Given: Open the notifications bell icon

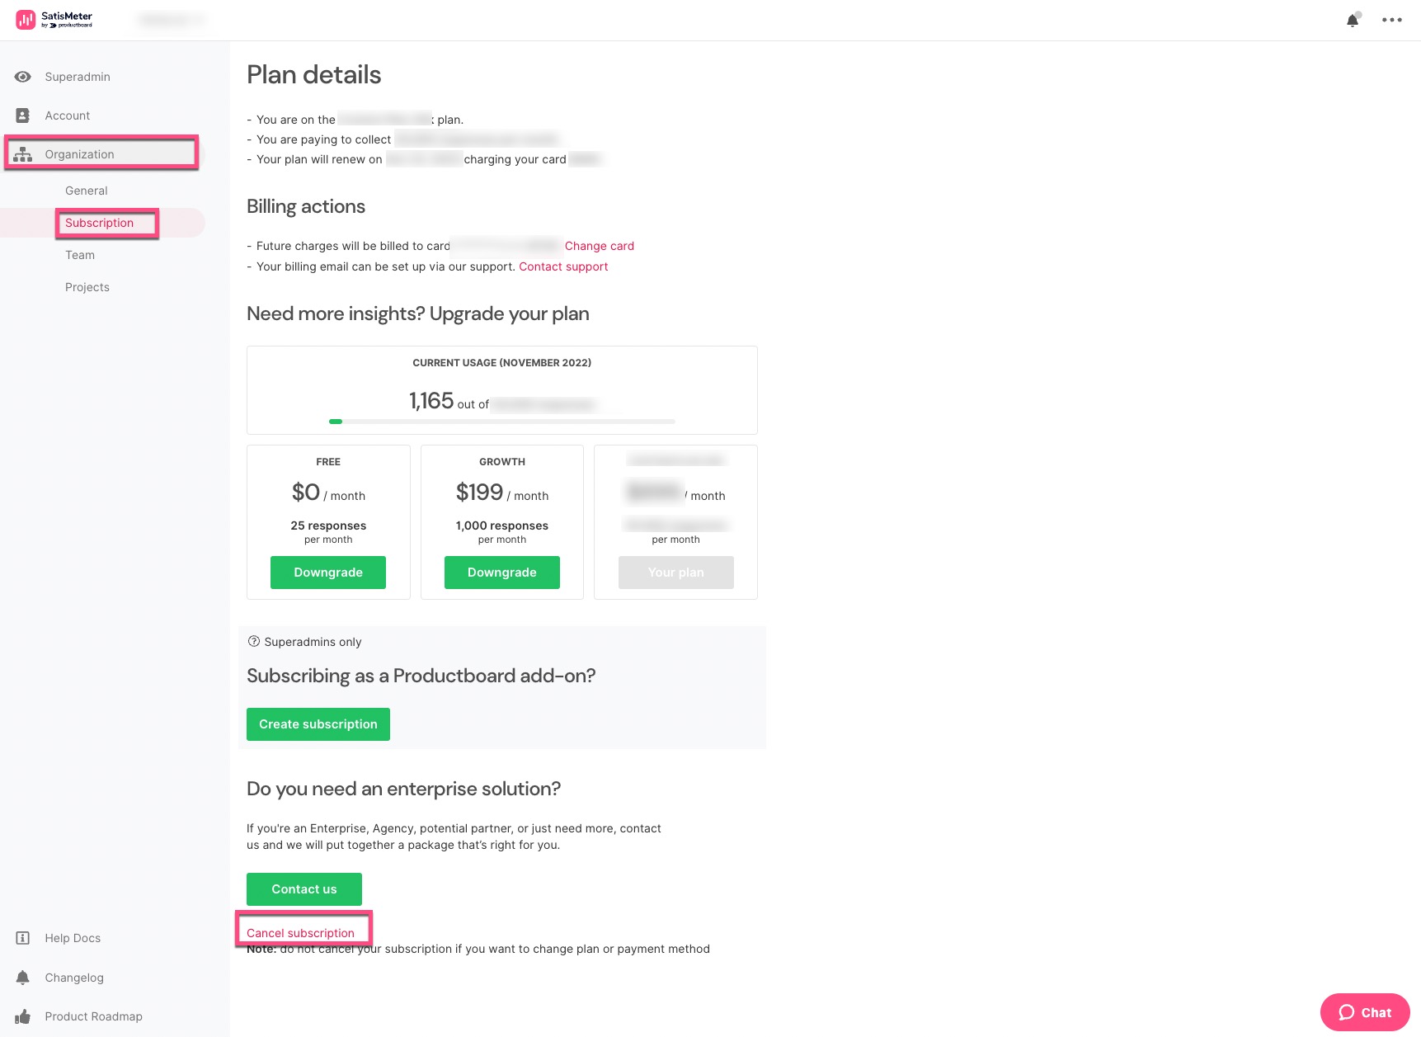Looking at the screenshot, I should (1353, 20).
